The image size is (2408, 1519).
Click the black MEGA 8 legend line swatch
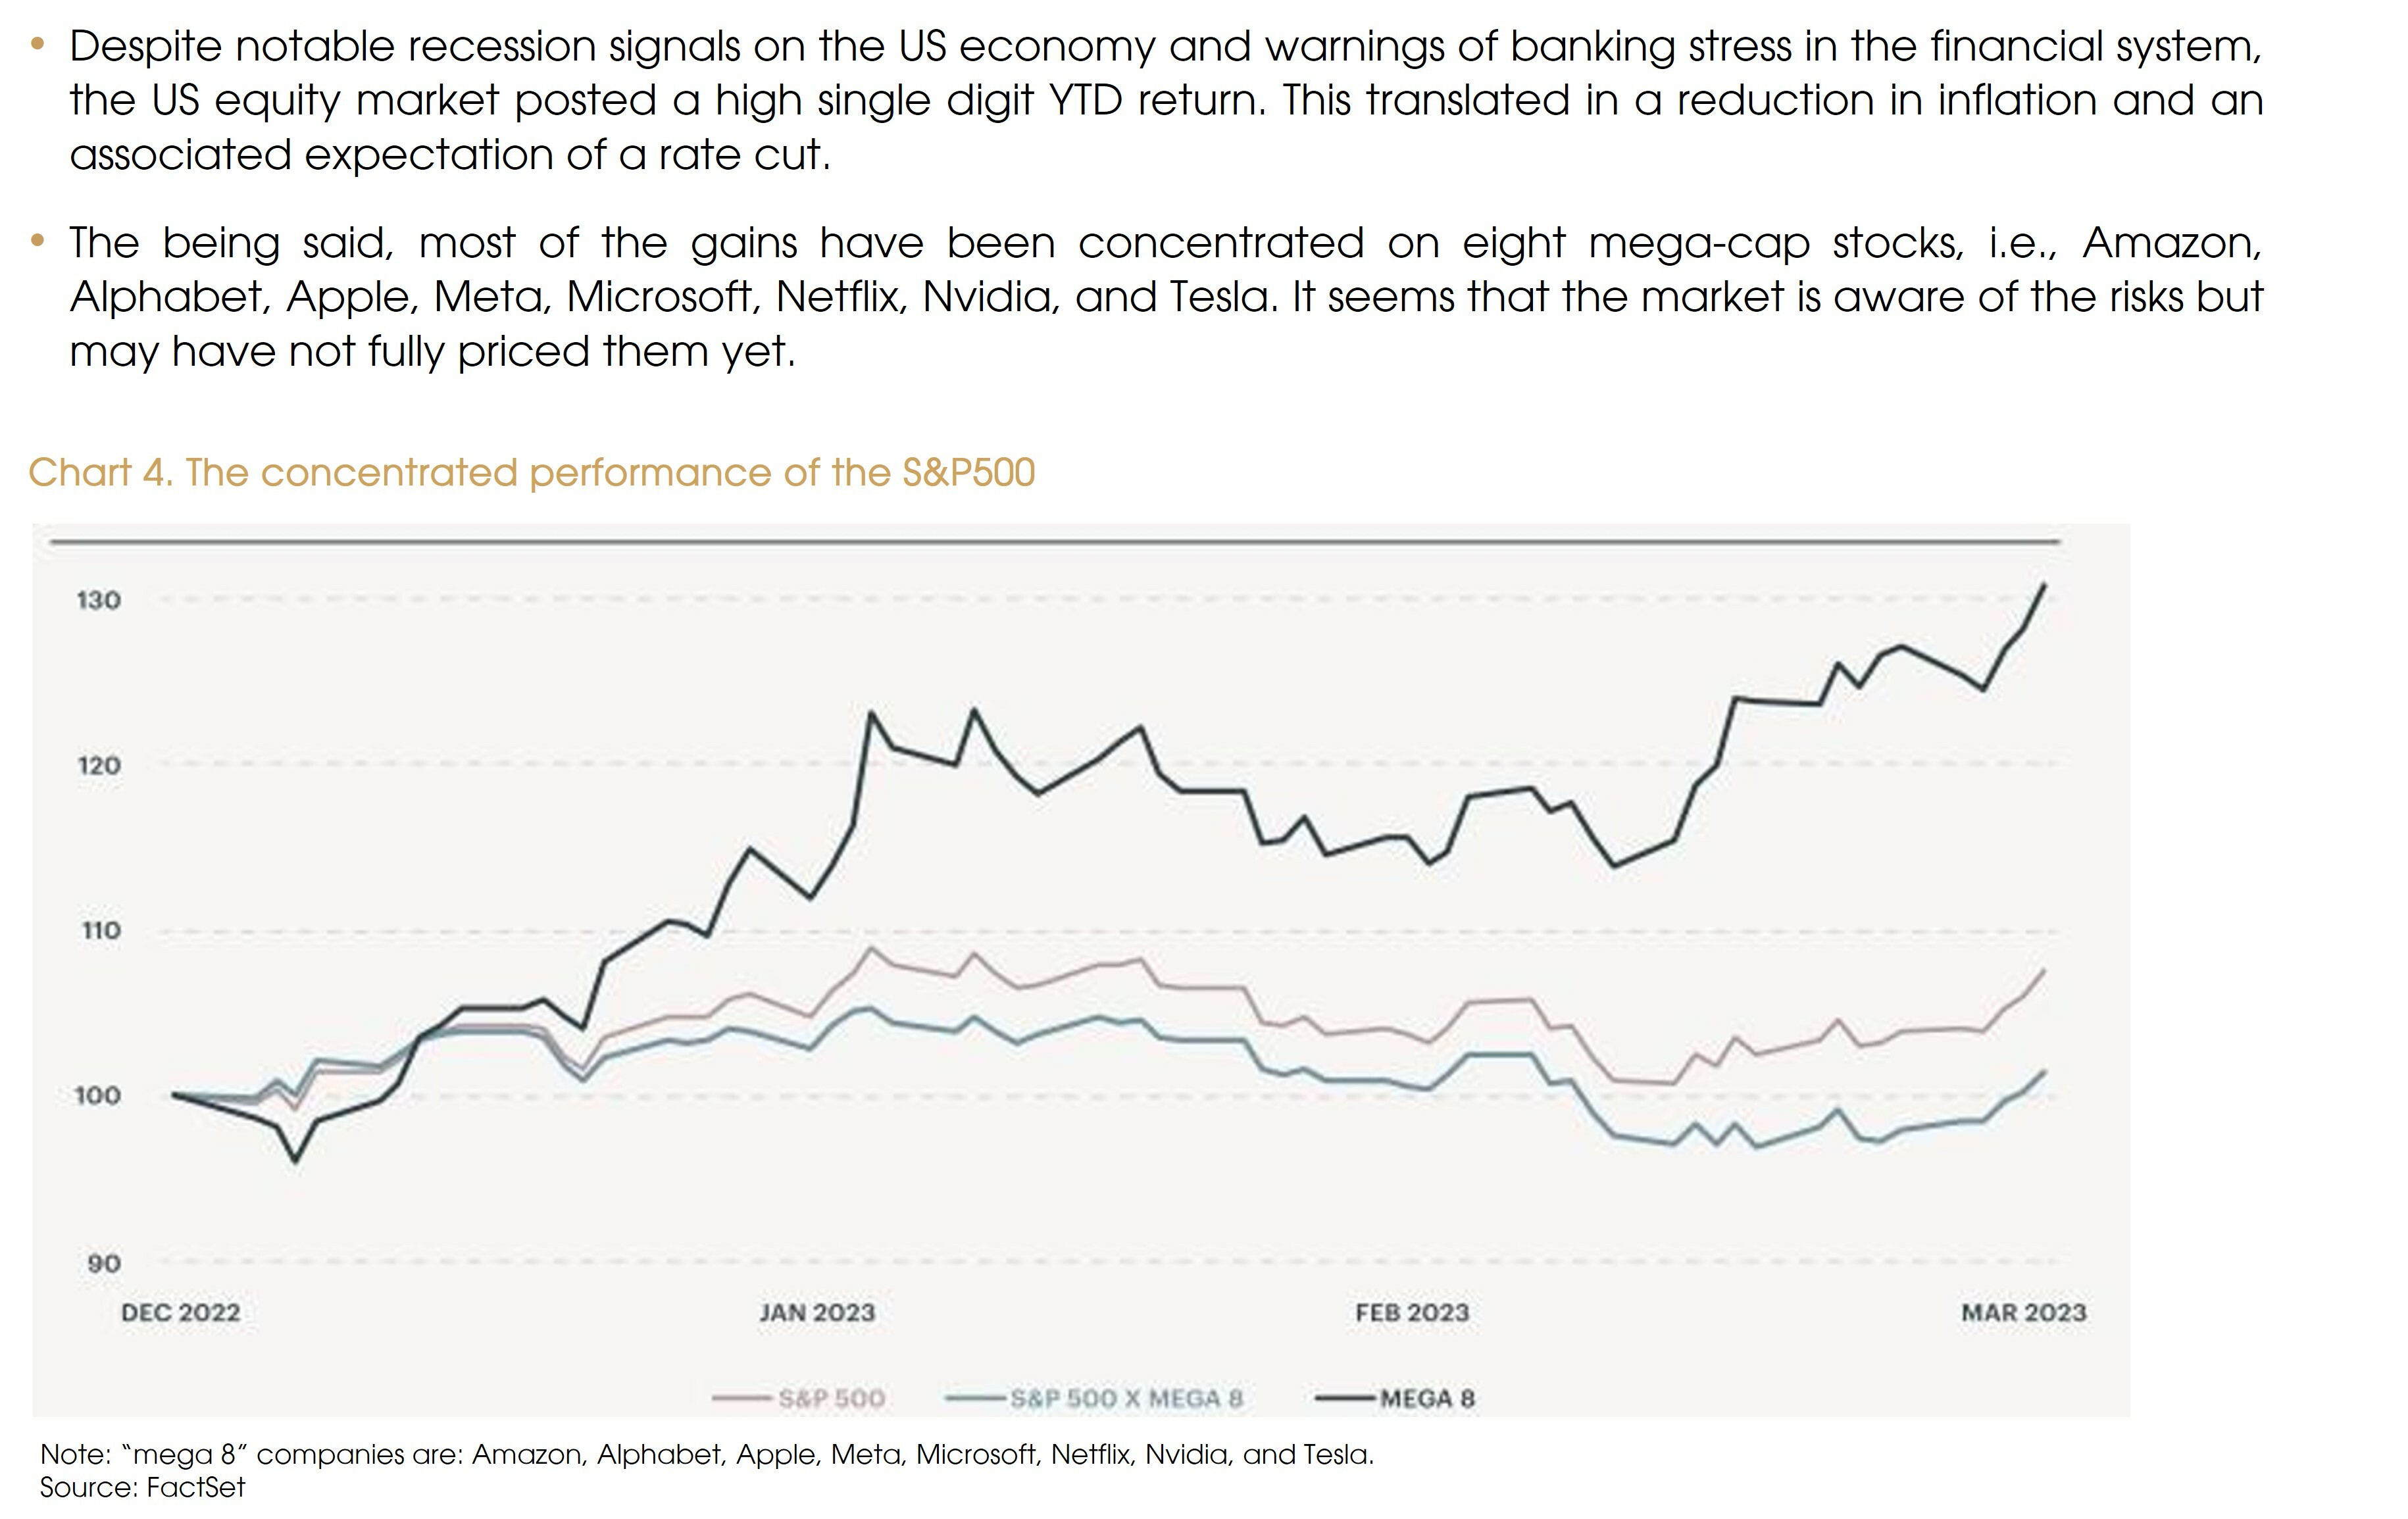tap(1345, 1398)
